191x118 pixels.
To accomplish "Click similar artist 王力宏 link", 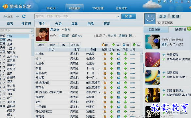I will [112, 36].
